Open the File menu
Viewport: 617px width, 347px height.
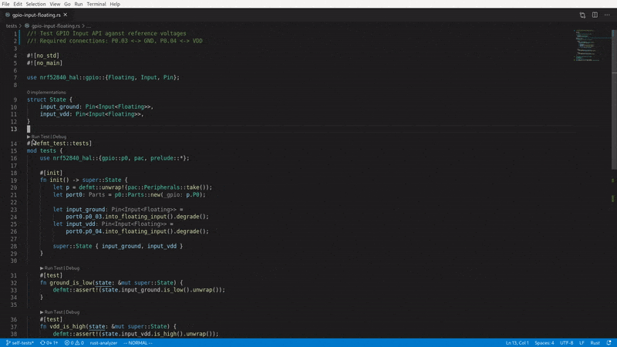(5, 4)
